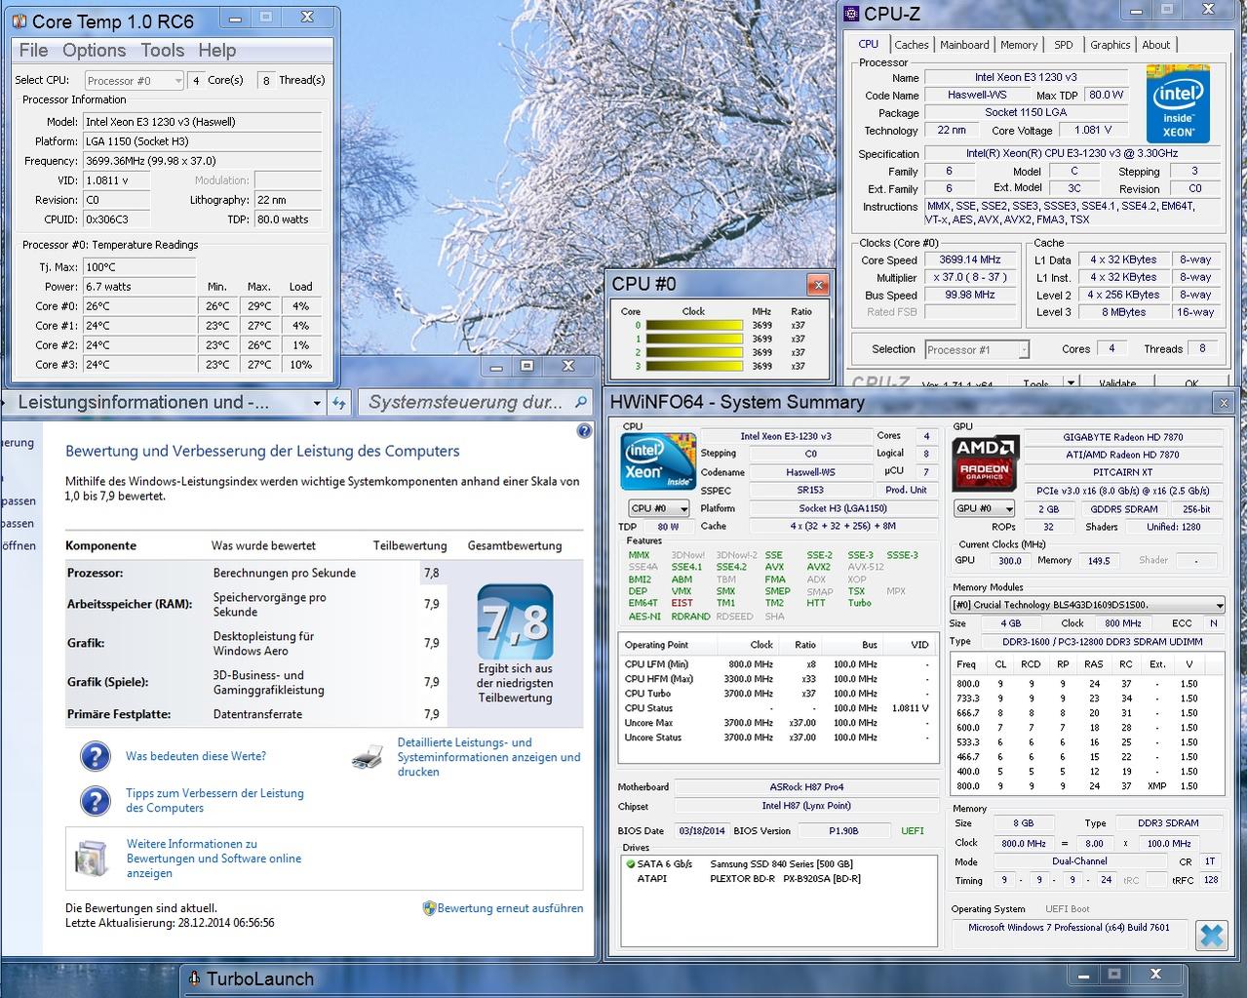This screenshot has width=1247, height=998.
Task: Click software box icon beside Weitere Informationen
Action: [x=94, y=858]
